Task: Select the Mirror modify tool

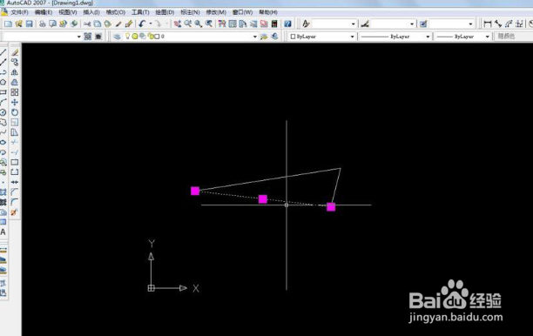Action: 15,72
